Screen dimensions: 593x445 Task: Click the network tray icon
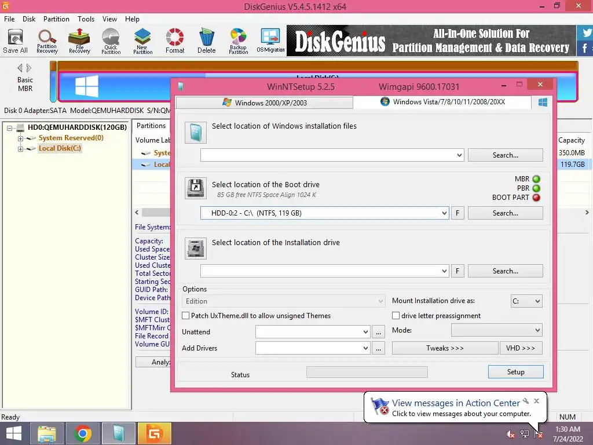coord(525,434)
